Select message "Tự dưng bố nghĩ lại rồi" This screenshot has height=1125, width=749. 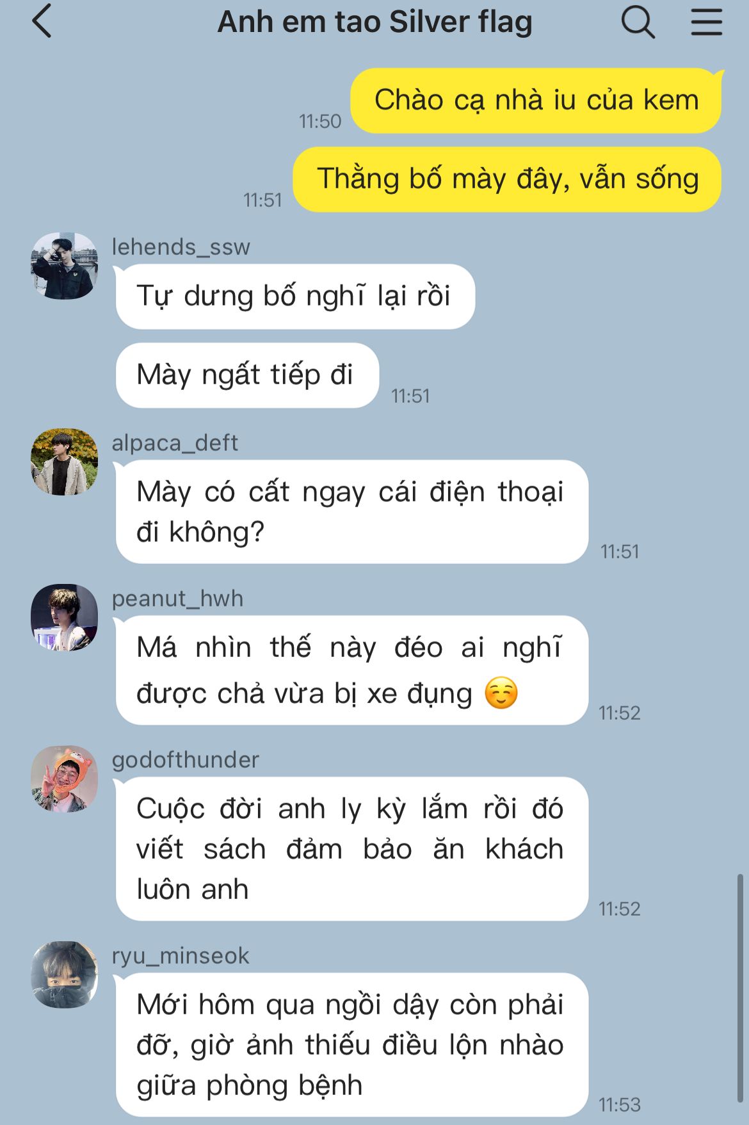click(x=295, y=296)
